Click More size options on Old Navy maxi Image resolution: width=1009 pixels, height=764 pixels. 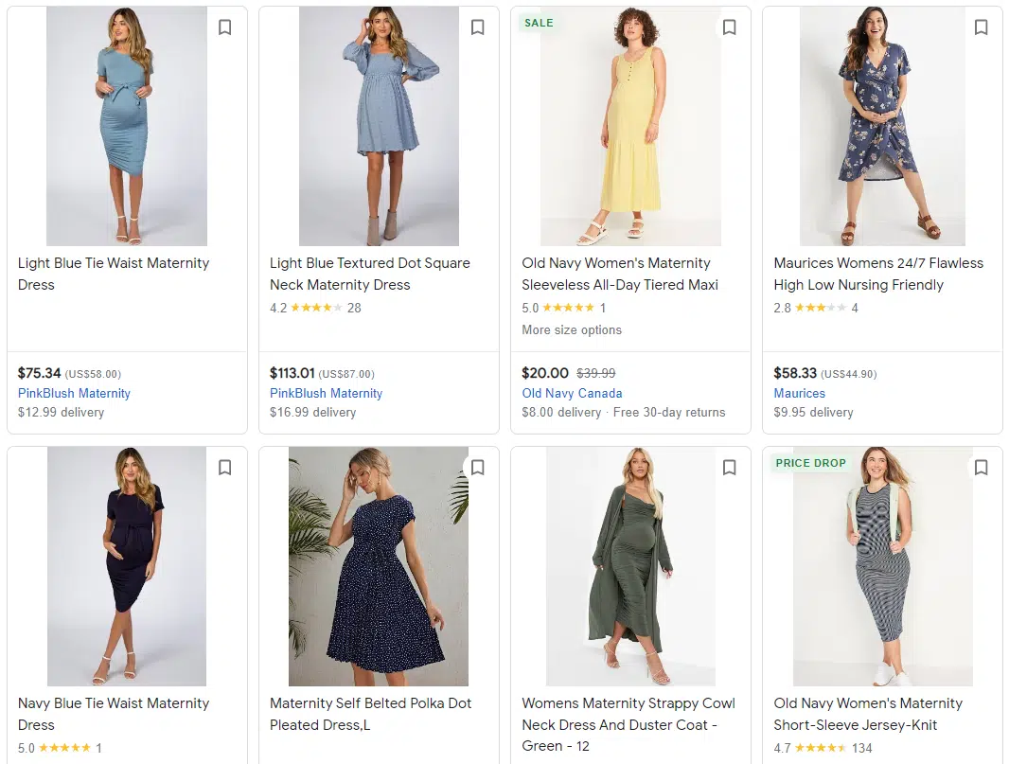coord(572,329)
